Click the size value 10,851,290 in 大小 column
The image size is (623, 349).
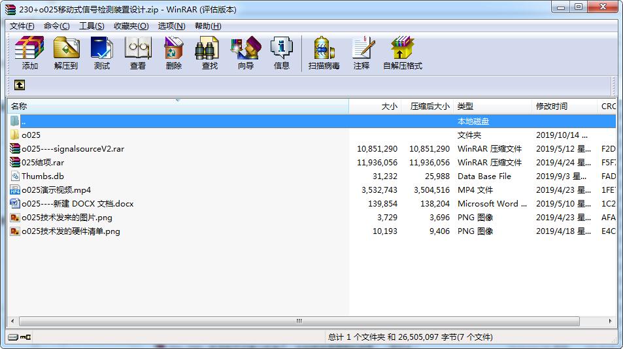[377, 148]
